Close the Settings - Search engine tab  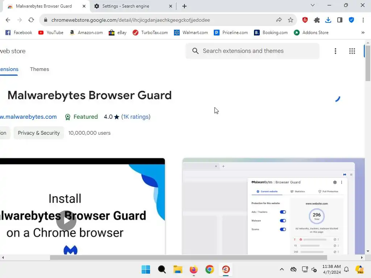point(171,7)
